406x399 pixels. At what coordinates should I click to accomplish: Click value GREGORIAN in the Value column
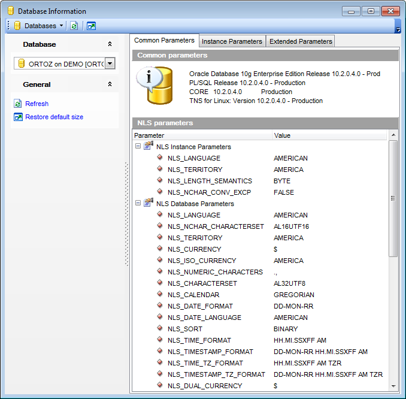pos(294,295)
